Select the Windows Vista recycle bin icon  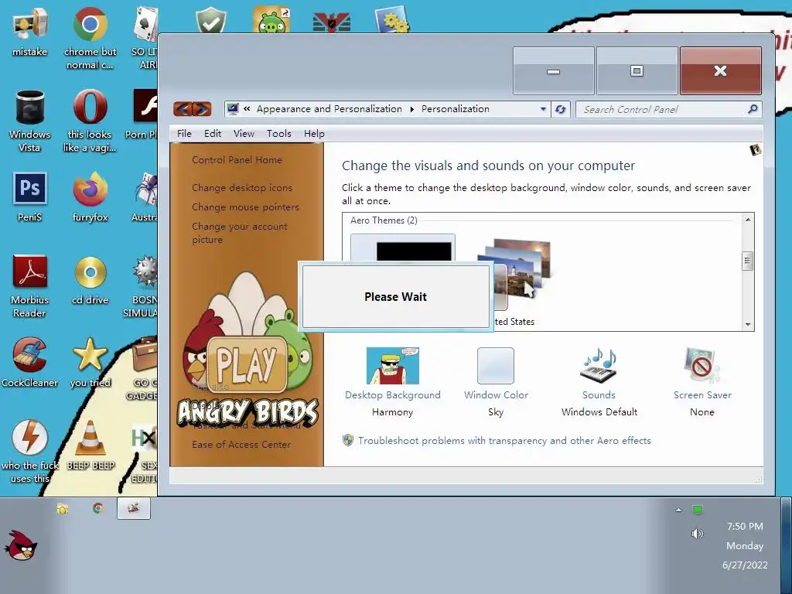(29, 121)
